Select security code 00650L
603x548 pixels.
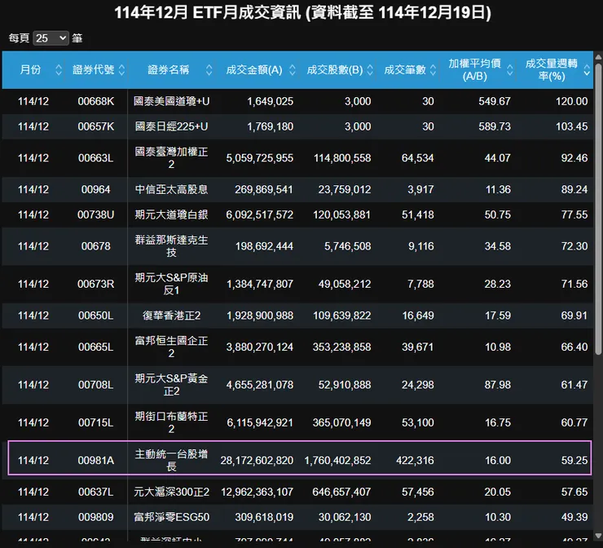pos(96,316)
